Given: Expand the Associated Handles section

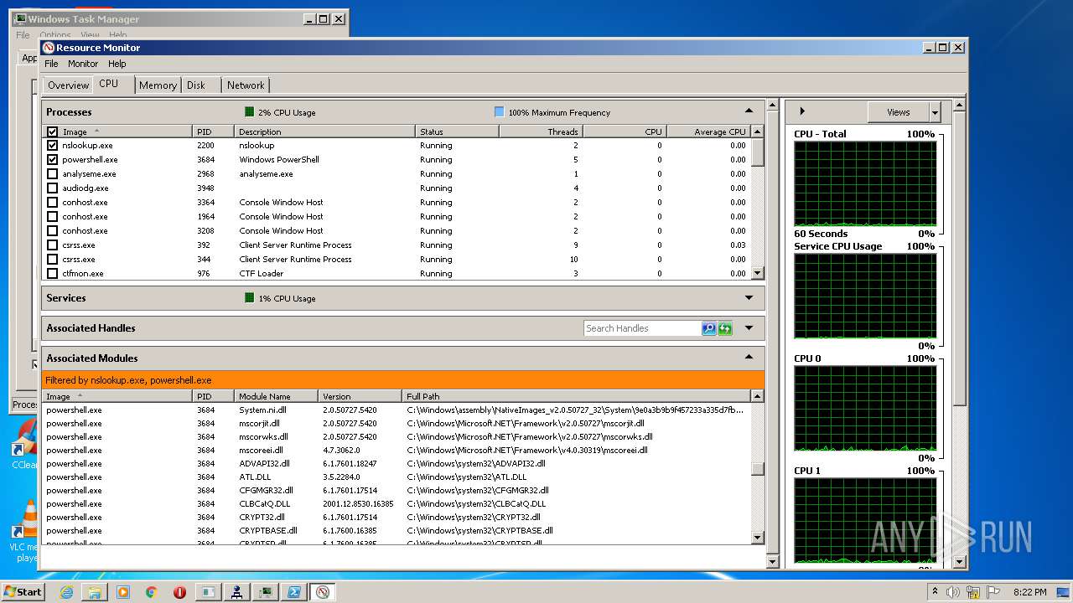Looking at the screenshot, I should [x=749, y=327].
